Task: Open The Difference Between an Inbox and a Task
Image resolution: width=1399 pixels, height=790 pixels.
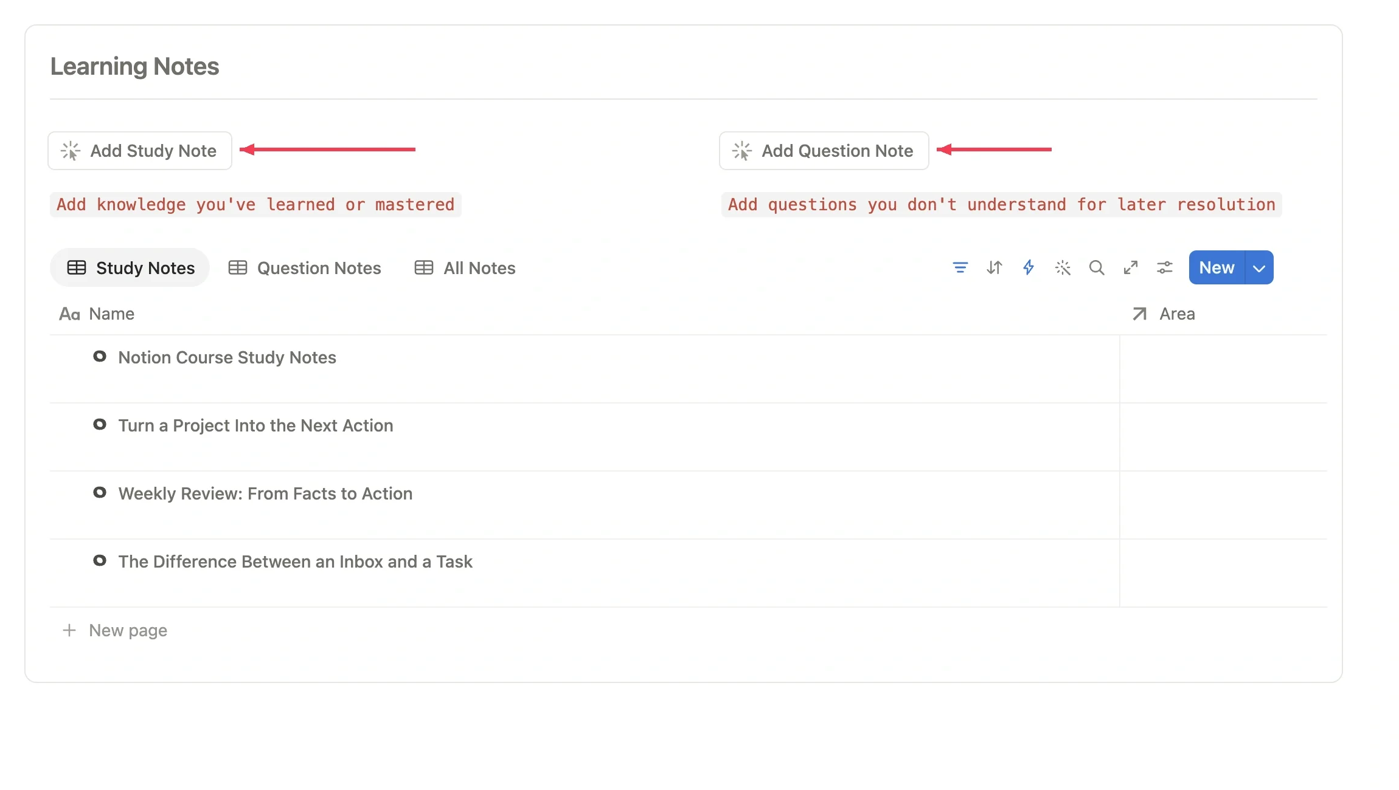Action: pos(295,562)
